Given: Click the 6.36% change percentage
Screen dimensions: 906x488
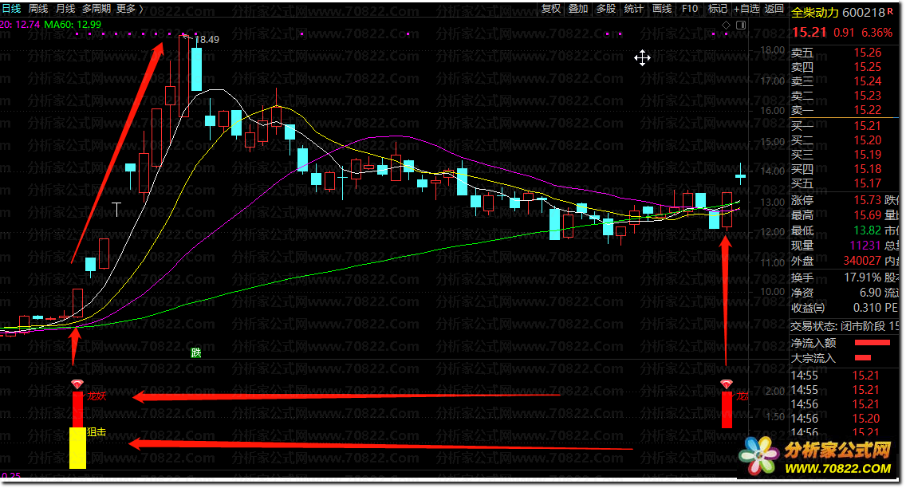Looking at the screenshot, I should 876,33.
